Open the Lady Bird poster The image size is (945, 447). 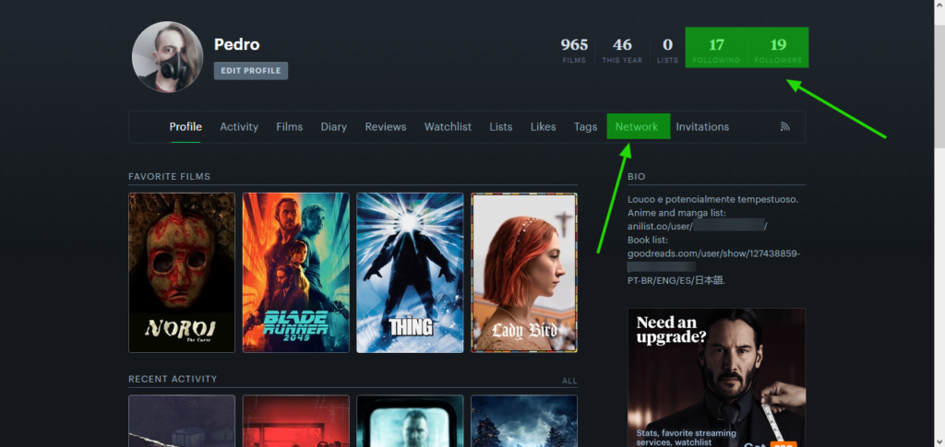[x=524, y=272]
